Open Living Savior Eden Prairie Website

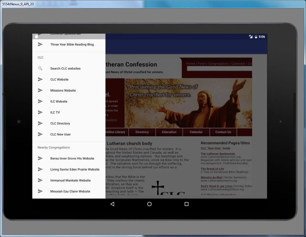tap(69, 169)
